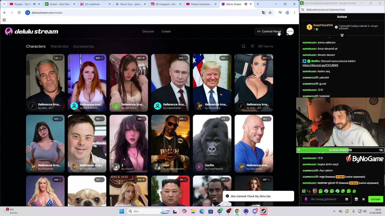Go back in browser history

(5, 13)
